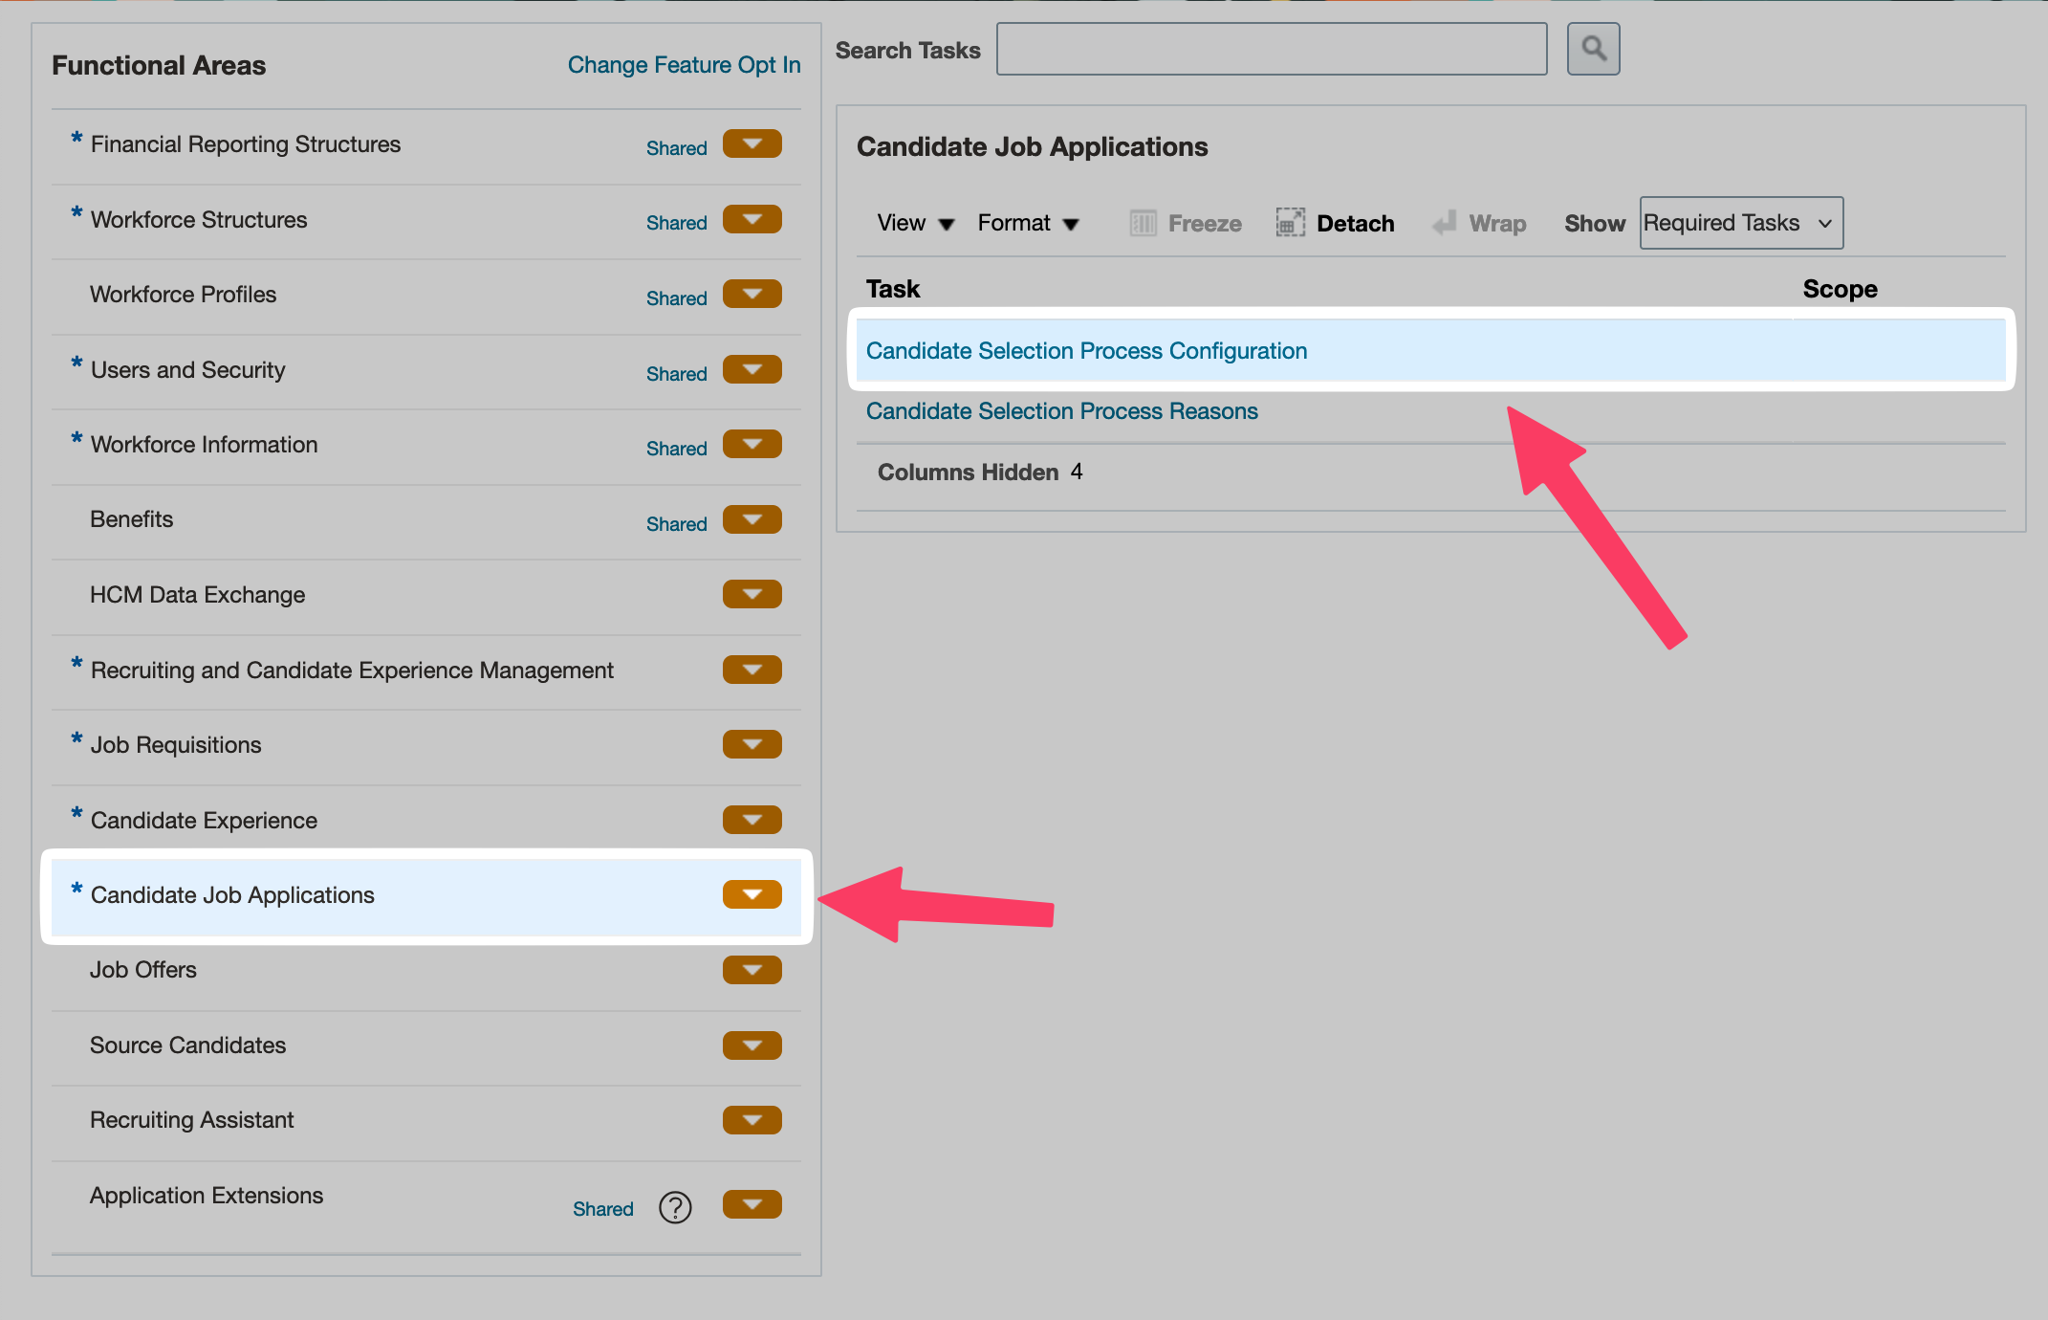
Task: Click the Shared link for Workforce Profiles
Action: tap(676, 298)
